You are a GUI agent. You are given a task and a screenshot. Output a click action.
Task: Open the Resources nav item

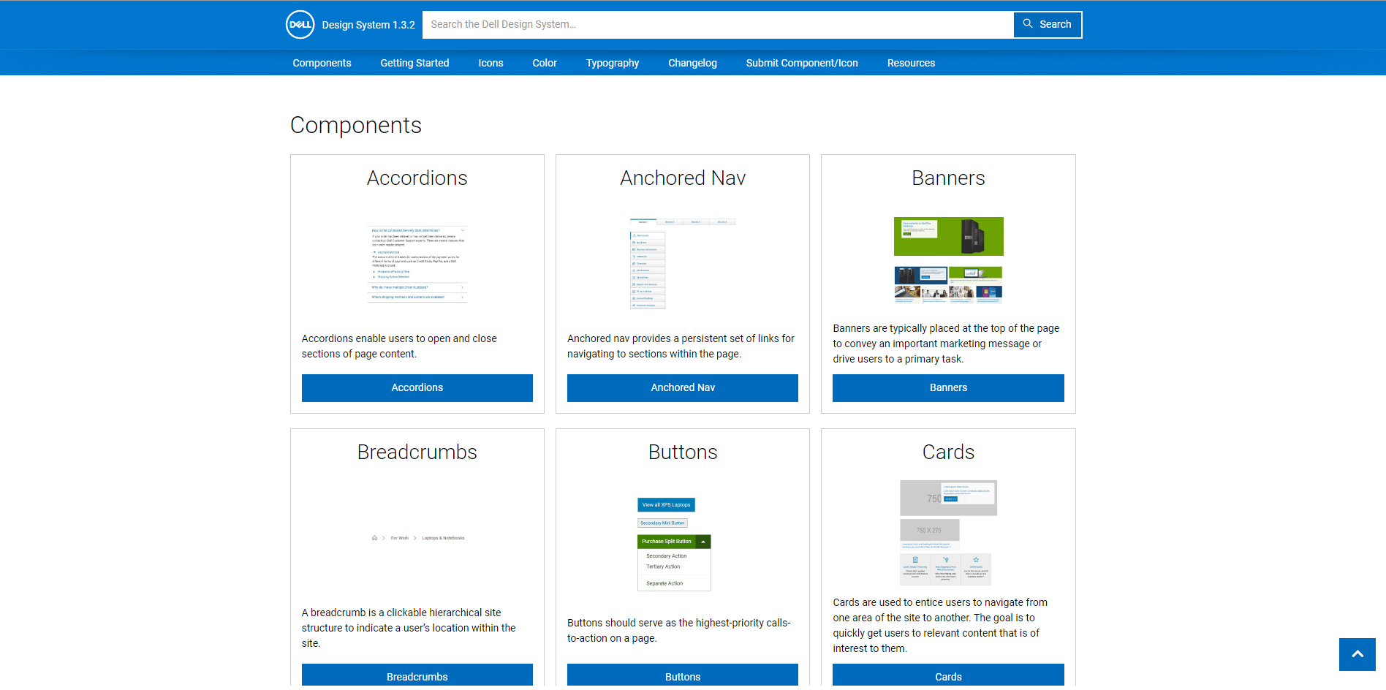click(911, 63)
